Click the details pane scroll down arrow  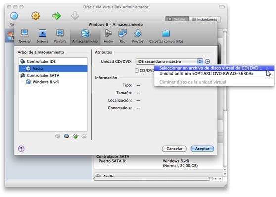pyautogui.click(x=225, y=174)
